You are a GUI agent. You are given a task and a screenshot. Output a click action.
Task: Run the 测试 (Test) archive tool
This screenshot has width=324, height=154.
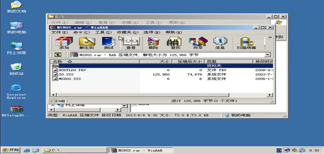109,43
